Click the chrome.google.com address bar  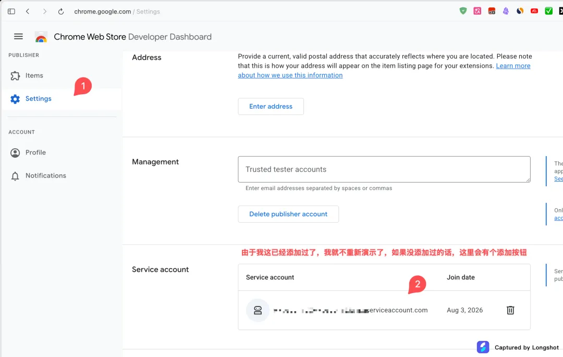click(x=117, y=11)
